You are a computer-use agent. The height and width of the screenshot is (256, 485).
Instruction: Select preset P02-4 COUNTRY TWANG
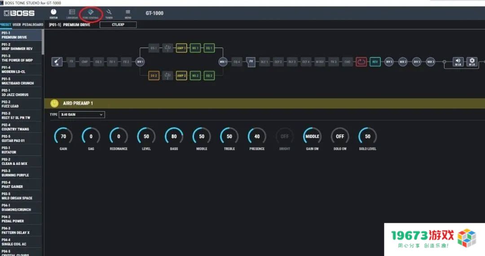(21, 127)
